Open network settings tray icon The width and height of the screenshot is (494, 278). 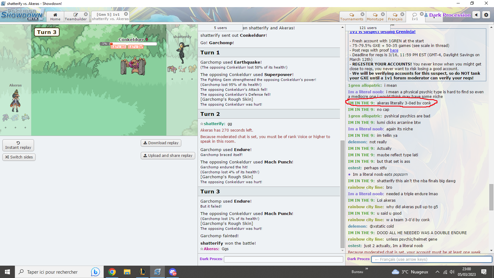pos(445,272)
